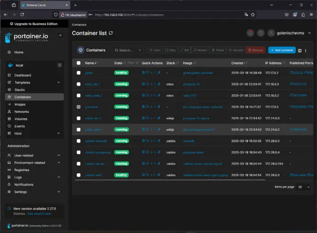Click the browser address bar URL
This screenshot has height=233, width=317.
[x=129, y=15]
